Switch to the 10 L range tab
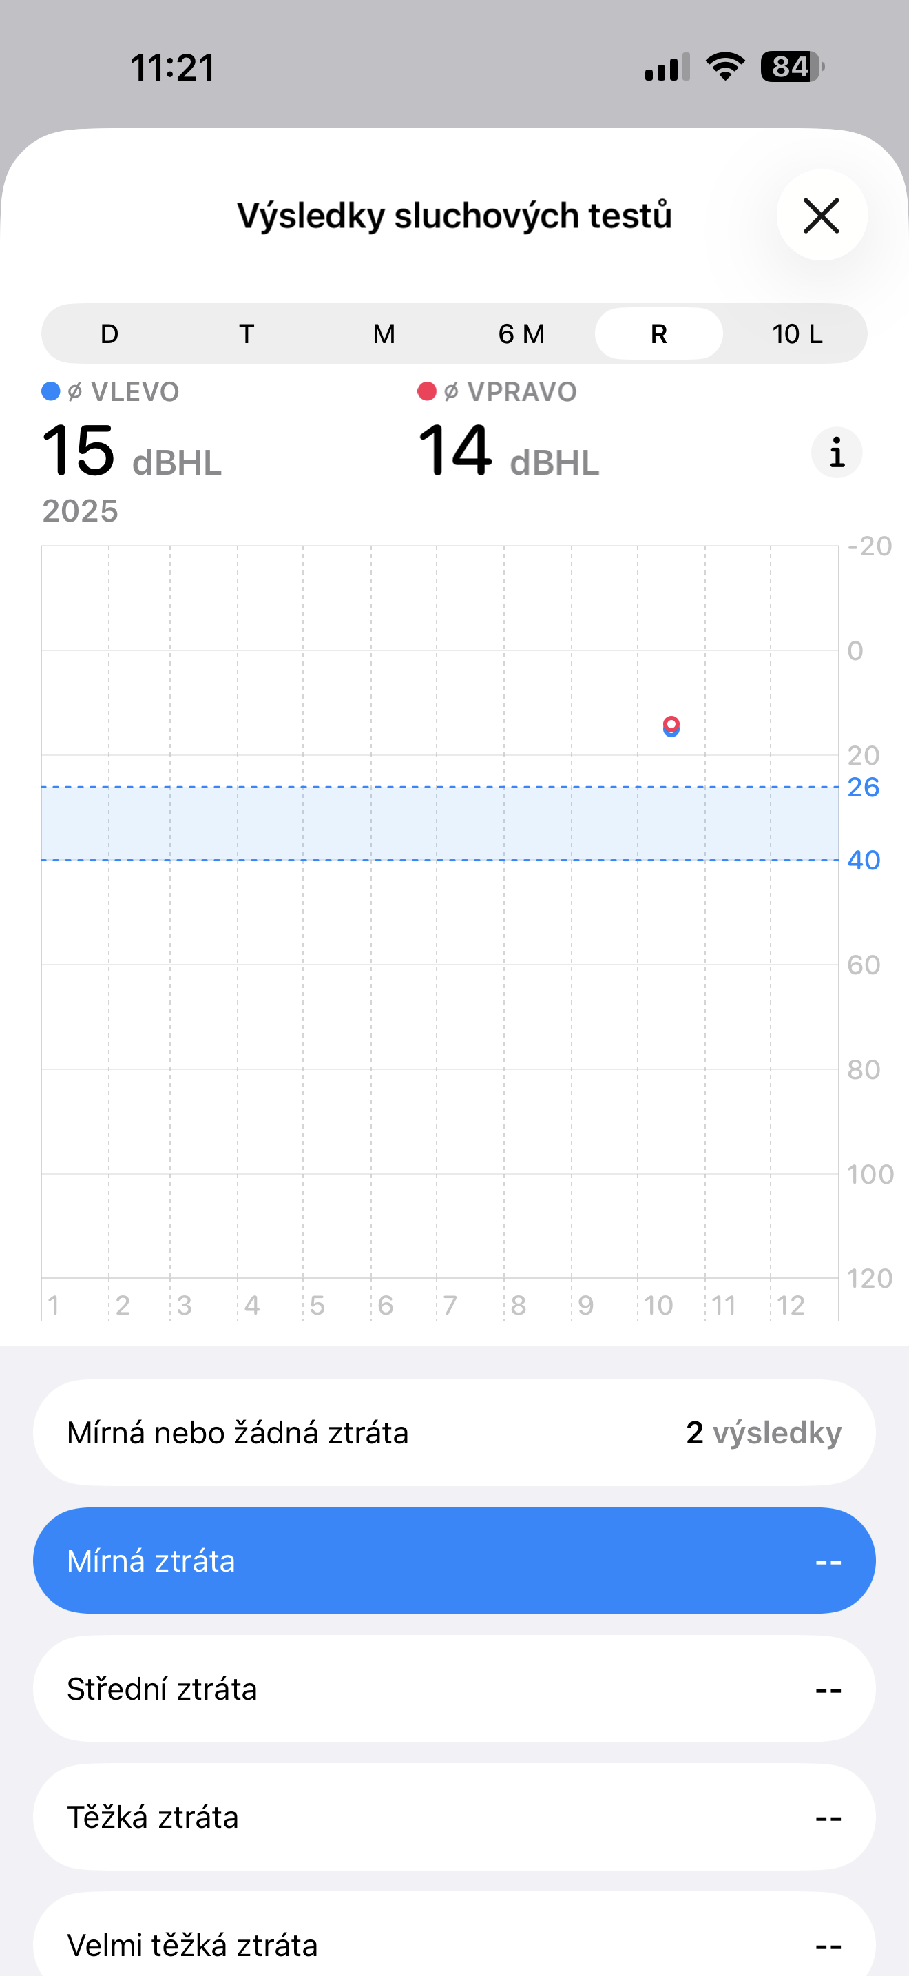909x1976 pixels. (796, 333)
